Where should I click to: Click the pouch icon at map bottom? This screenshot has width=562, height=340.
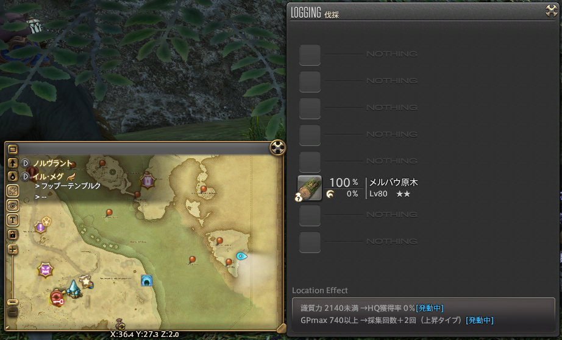click(x=121, y=324)
